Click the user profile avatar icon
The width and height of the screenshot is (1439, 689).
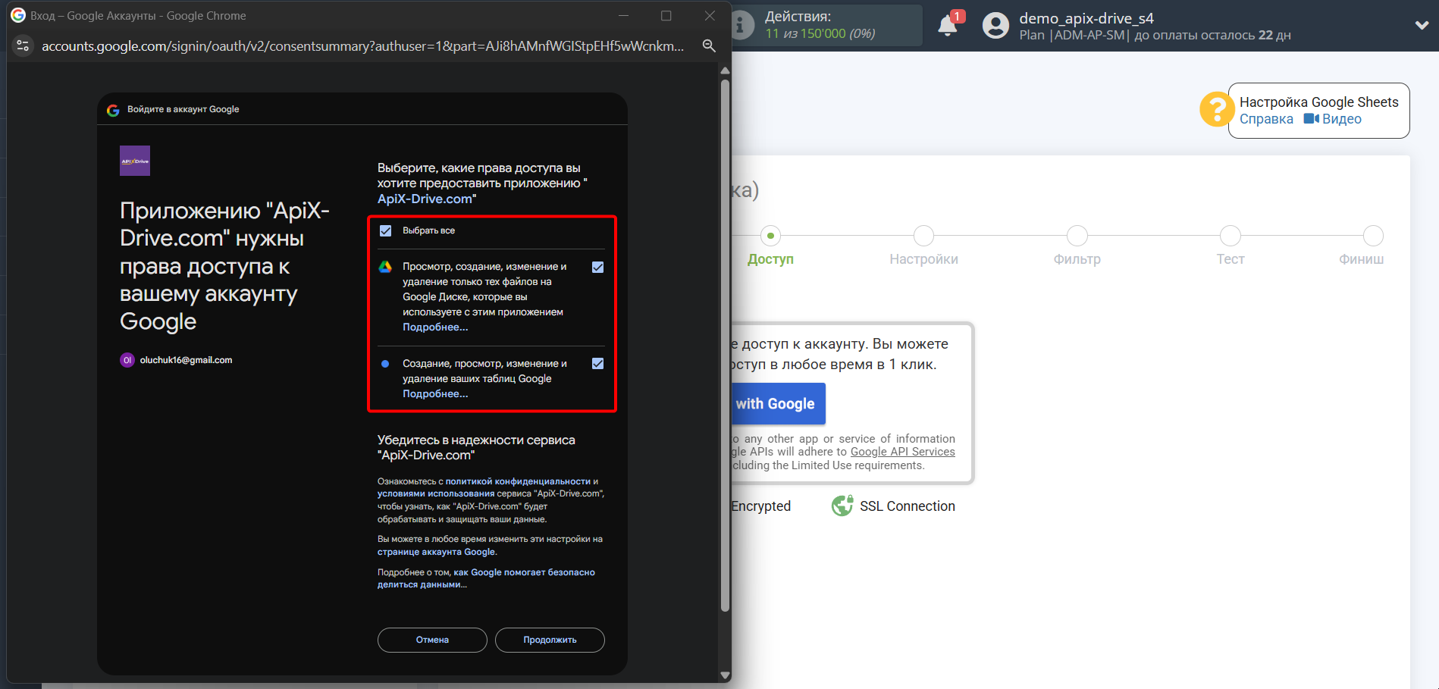[x=995, y=26]
